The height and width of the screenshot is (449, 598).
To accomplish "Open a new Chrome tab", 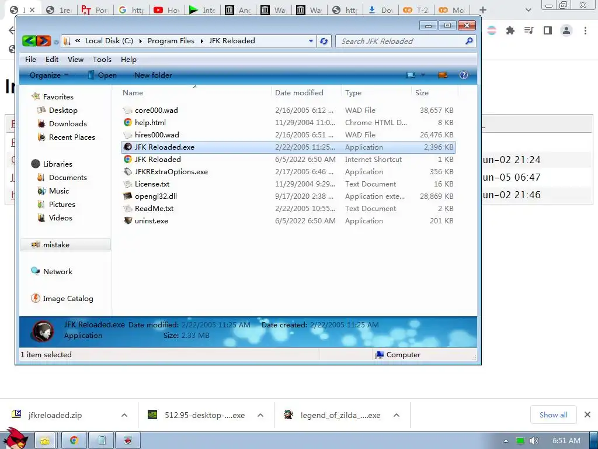I will [x=483, y=10].
